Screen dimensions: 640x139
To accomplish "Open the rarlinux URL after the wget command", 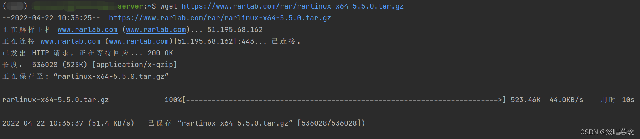I will pos(292,6).
